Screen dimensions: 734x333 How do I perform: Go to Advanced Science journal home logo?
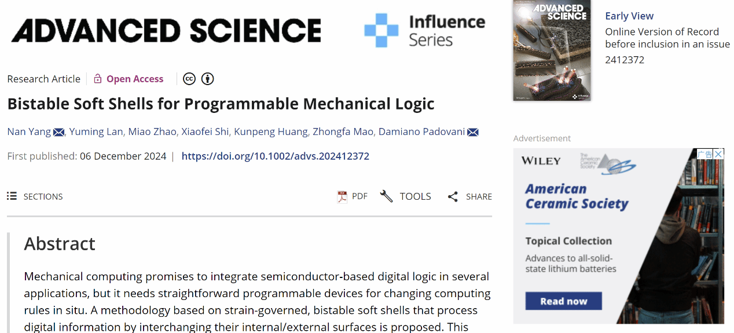coord(166,31)
